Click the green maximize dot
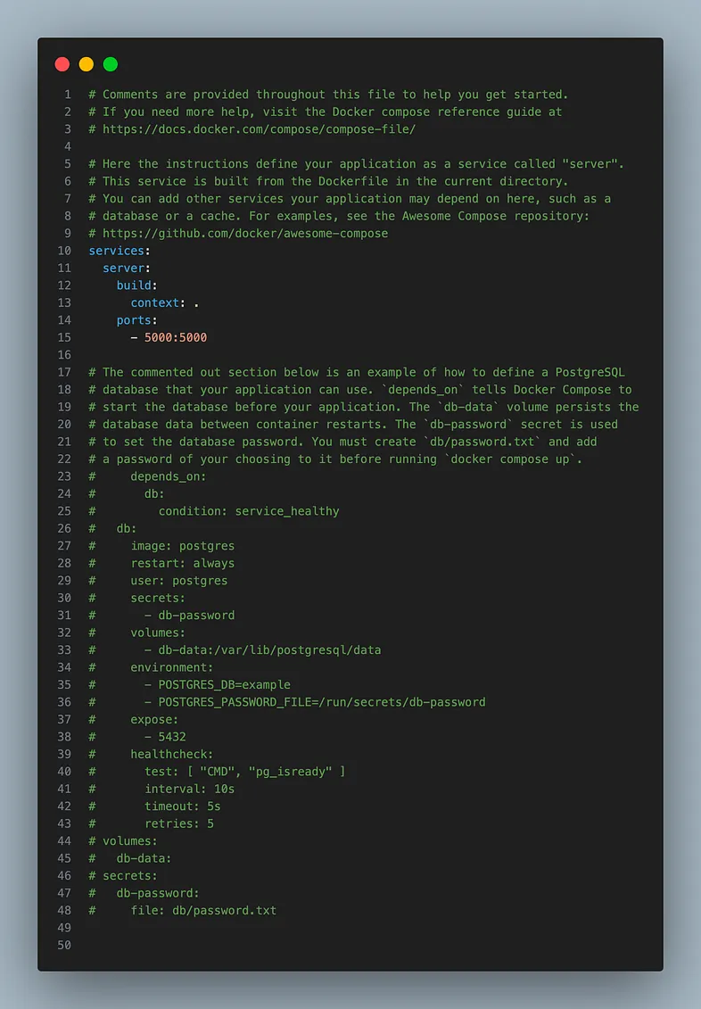The image size is (701, 1009). tap(111, 64)
